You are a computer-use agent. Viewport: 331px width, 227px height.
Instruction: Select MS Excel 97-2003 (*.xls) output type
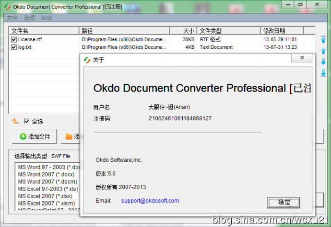coord(48,189)
